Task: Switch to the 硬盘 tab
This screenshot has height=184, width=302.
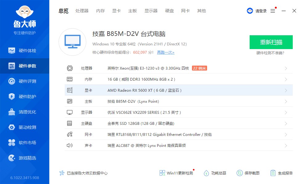Action: [169, 11]
